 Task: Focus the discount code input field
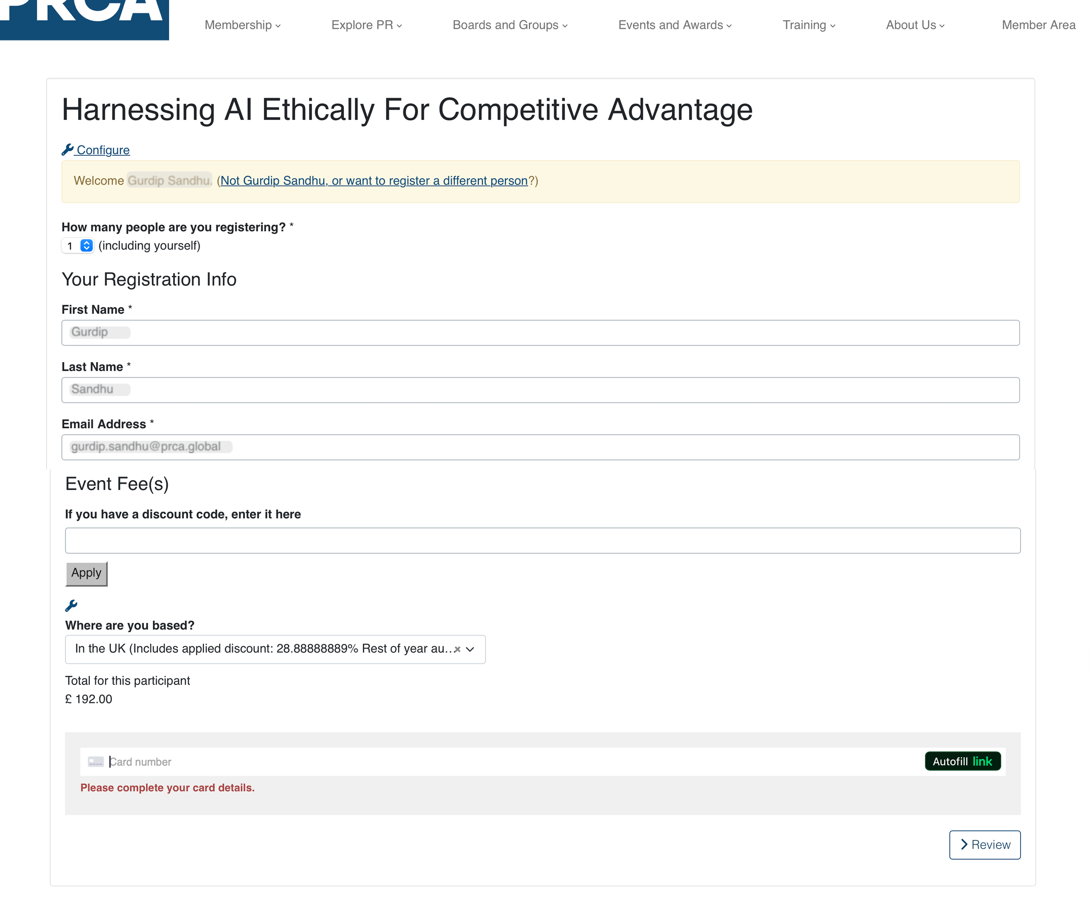(542, 540)
